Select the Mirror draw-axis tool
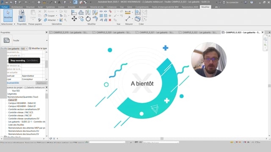 tap(95, 12)
